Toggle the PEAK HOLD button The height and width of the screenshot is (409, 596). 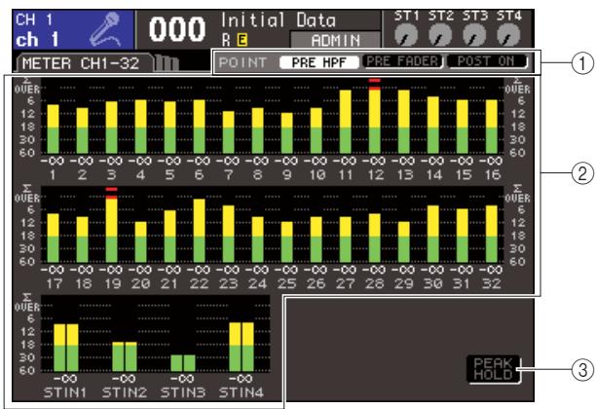[x=493, y=369]
